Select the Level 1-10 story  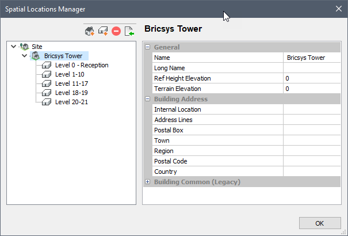(x=70, y=74)
